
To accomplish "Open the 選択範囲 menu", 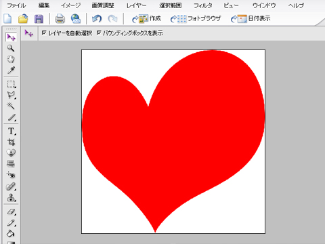I will [x=170, y=5].
